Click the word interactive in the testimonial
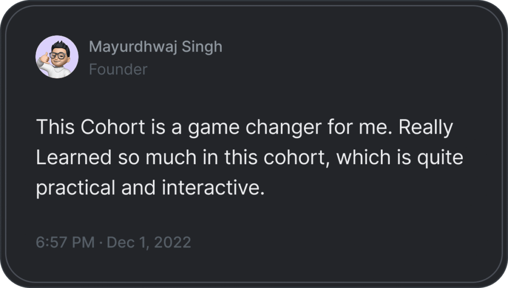508x288 pixels. [213, 188]
